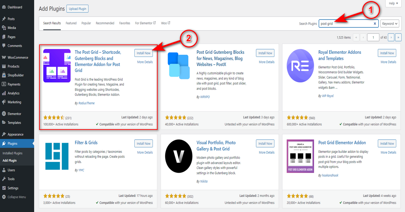The width and height of the screenshot is (405, 212).
Task: Click the WooCommerce icon in sidebar
Action: click(x=4, y=58)
